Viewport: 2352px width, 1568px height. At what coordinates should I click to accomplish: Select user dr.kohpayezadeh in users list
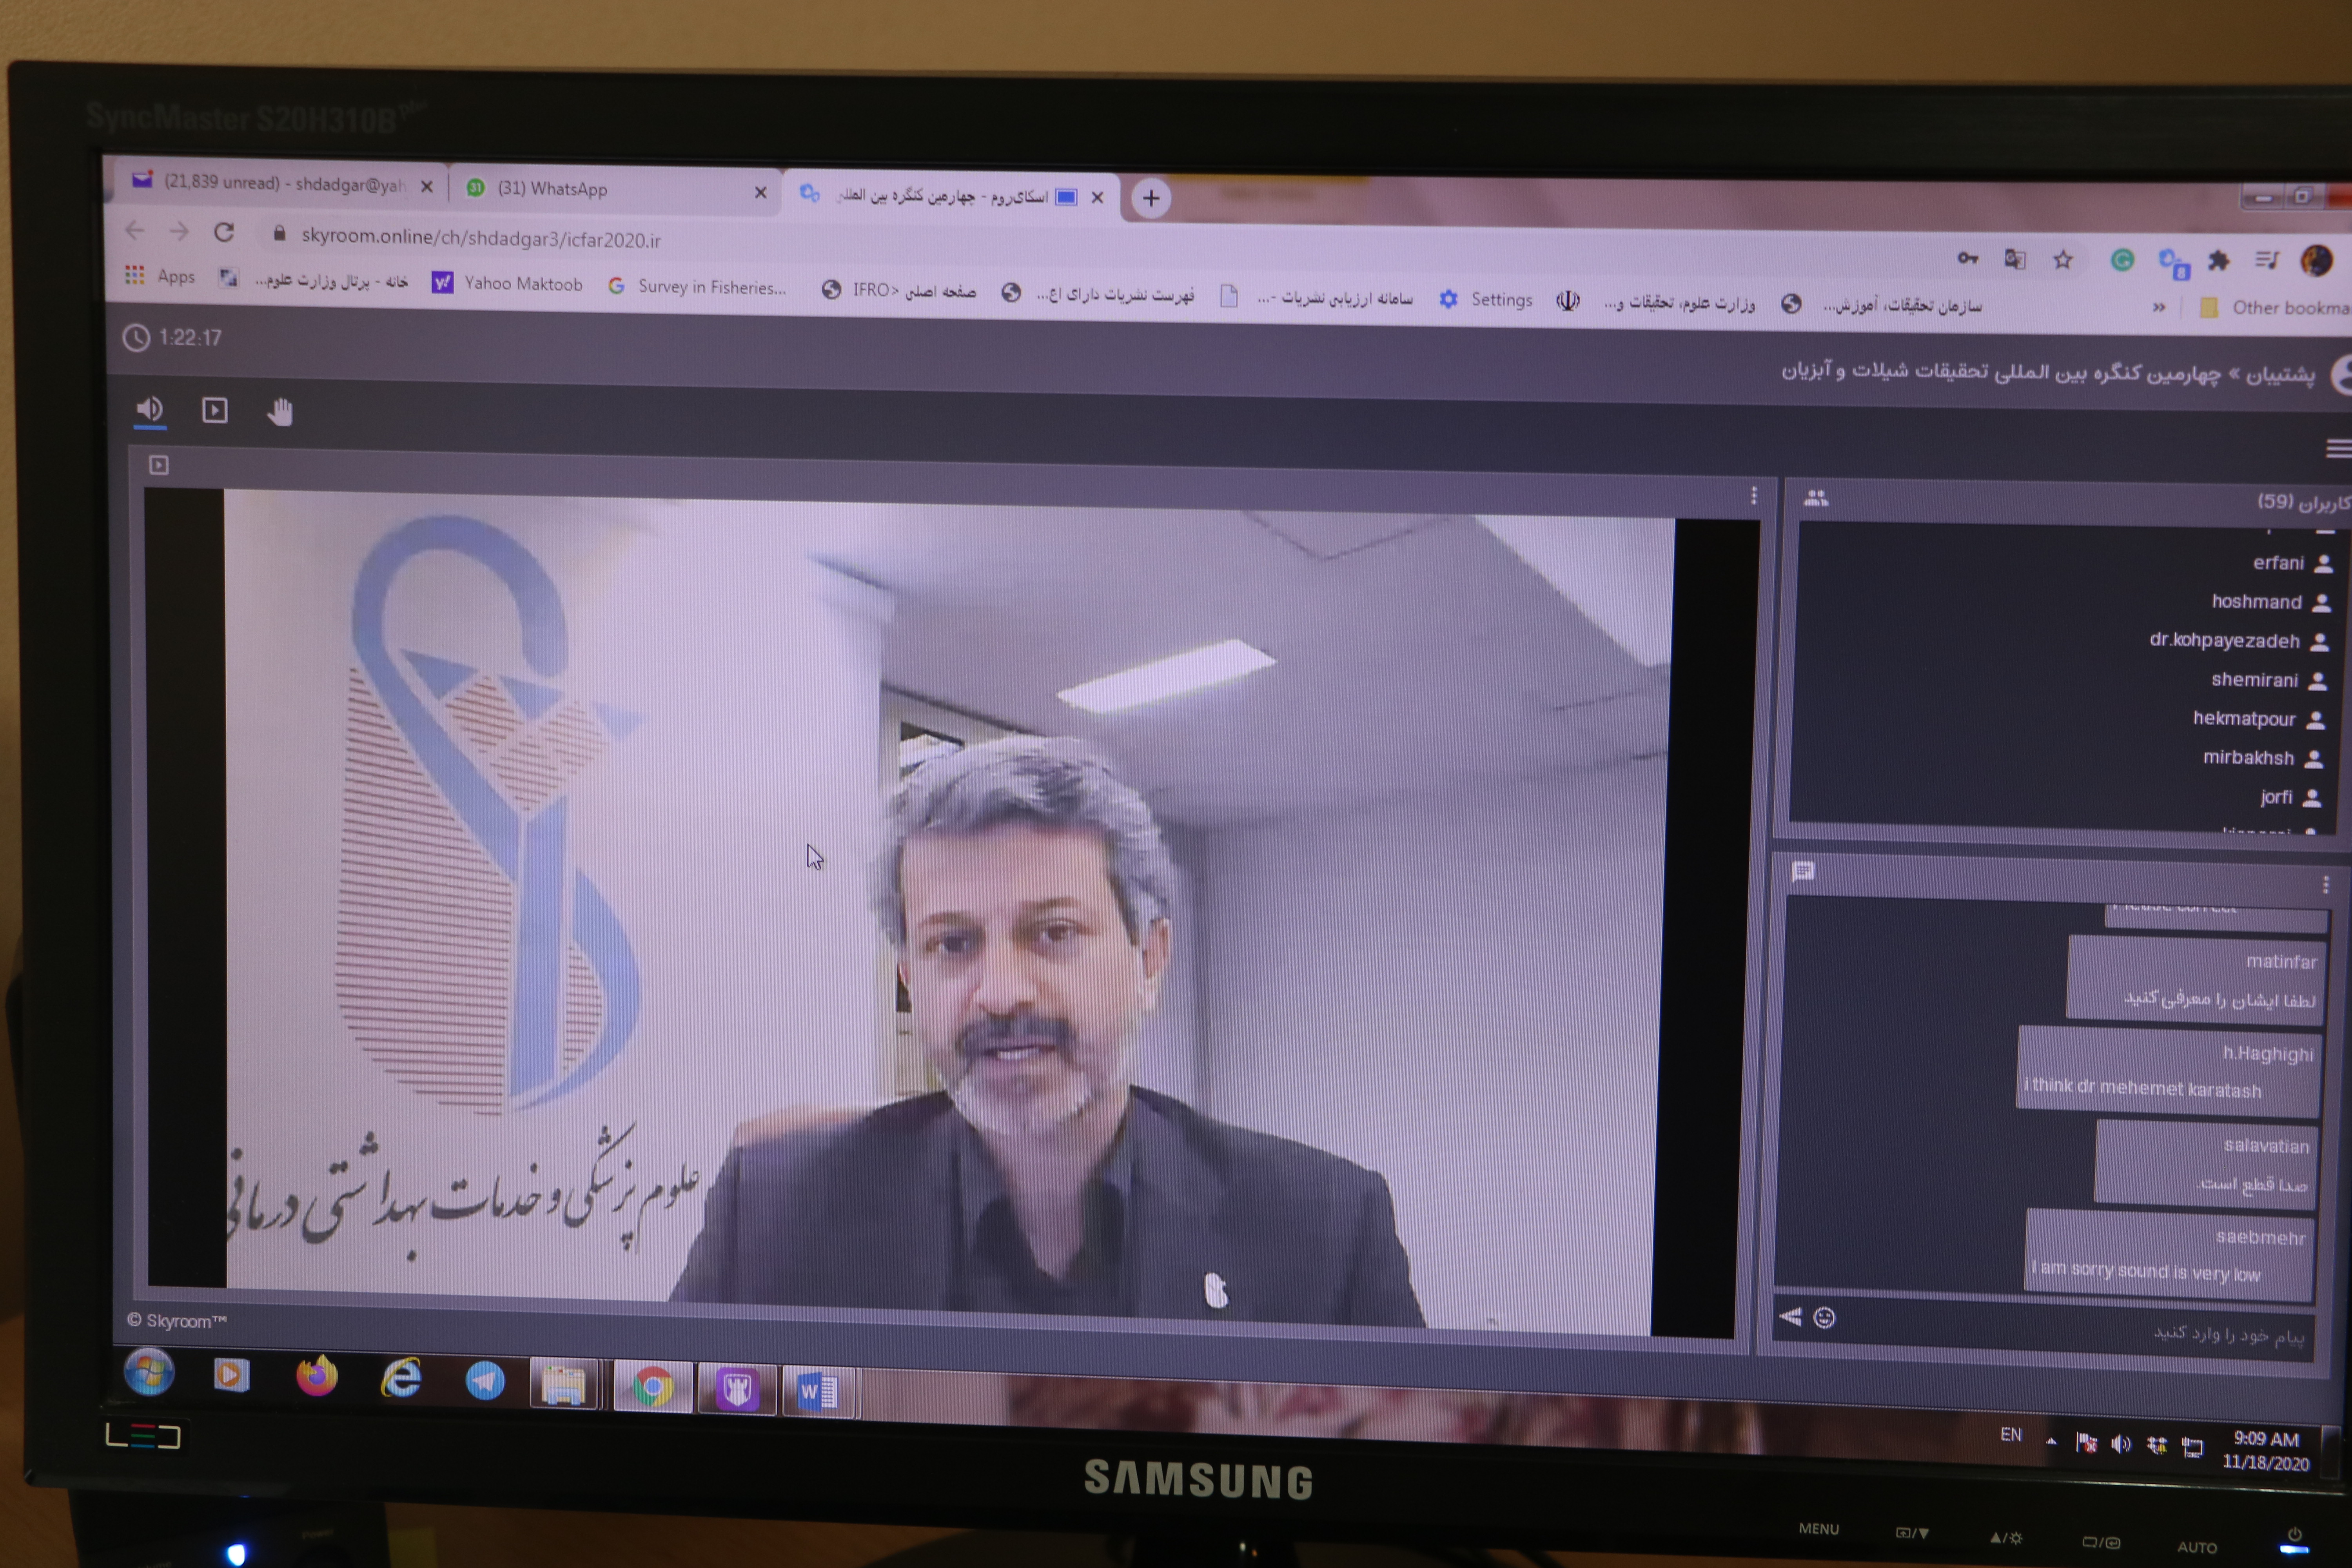coord(2225,641)
